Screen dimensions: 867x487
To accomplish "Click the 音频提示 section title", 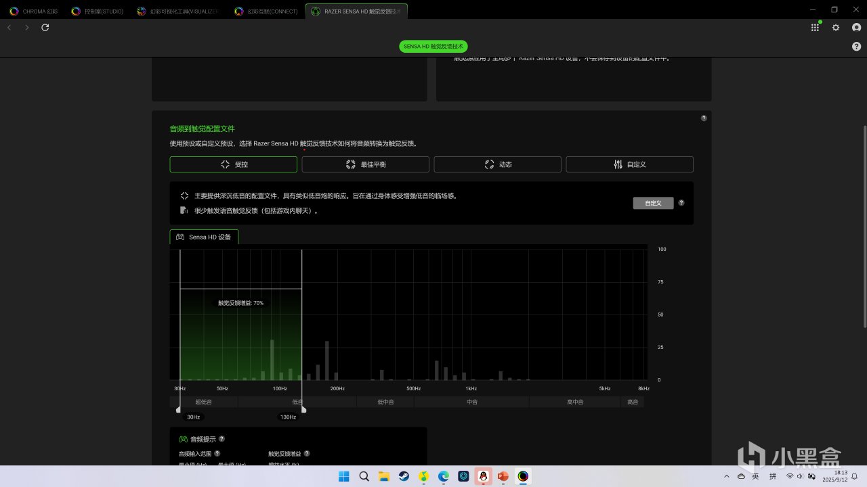I will click(204, 439).
